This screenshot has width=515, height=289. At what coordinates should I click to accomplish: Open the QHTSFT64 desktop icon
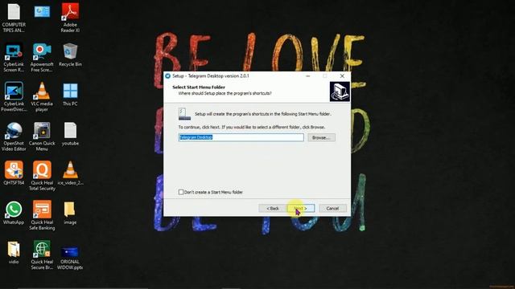(14, 170)
